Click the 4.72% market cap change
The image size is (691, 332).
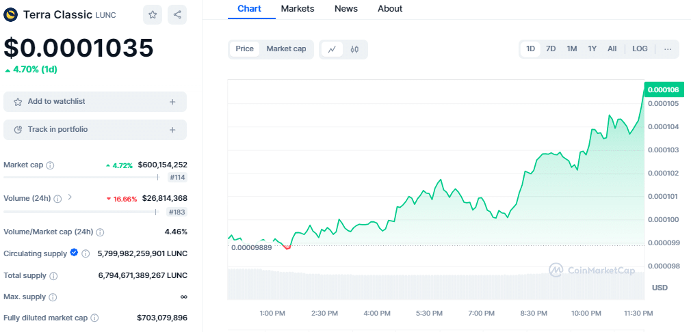(119, 166)
